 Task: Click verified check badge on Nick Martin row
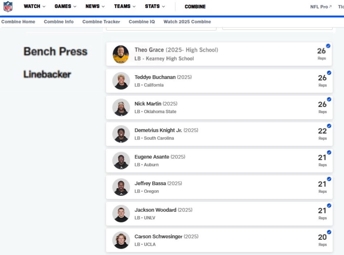[x=329, y=99]
